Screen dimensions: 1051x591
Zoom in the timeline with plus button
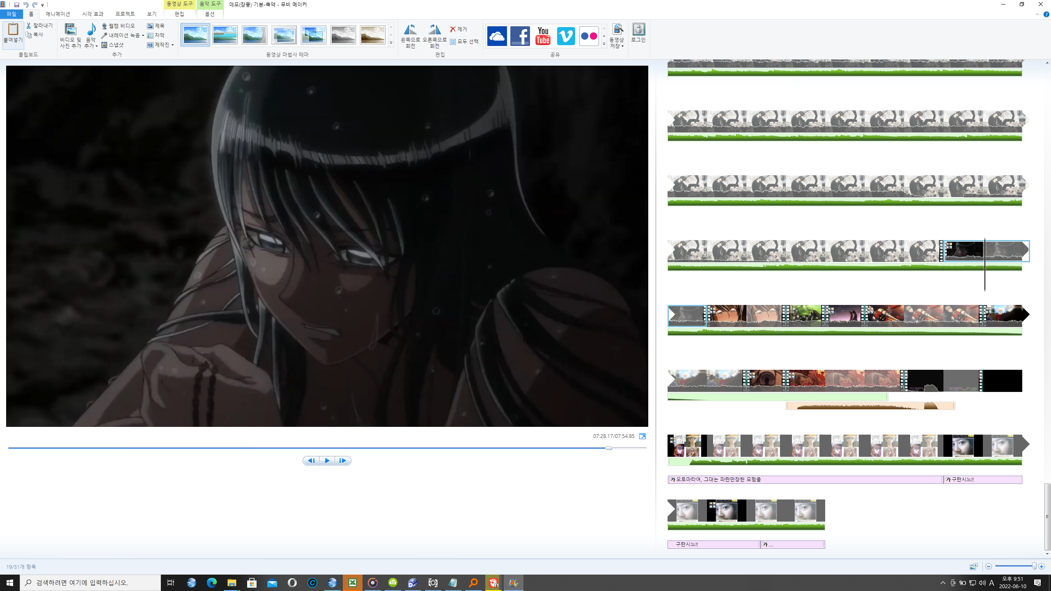pyautogui.click(x=1042, y=566)
